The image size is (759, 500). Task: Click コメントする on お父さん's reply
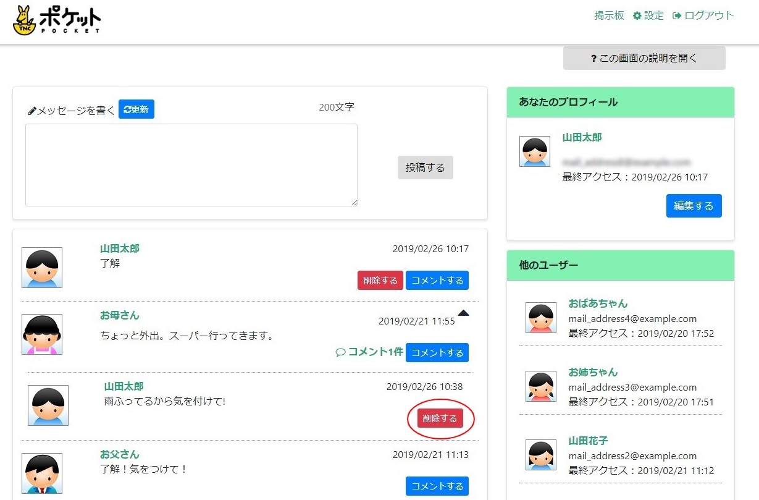point(437,486)
